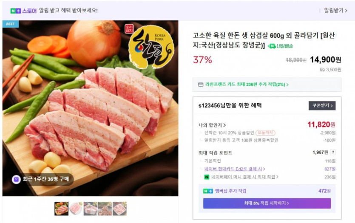Click the N+ 멤버십 추가 적립 icon
Screen dimensions: 355x223
(x=207, y=191)
